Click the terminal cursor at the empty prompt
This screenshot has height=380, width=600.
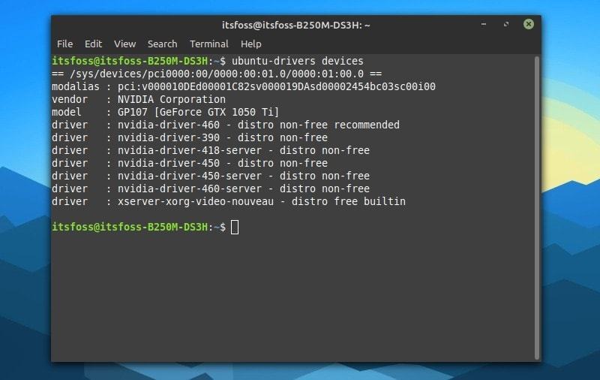(x=235, y=227)
